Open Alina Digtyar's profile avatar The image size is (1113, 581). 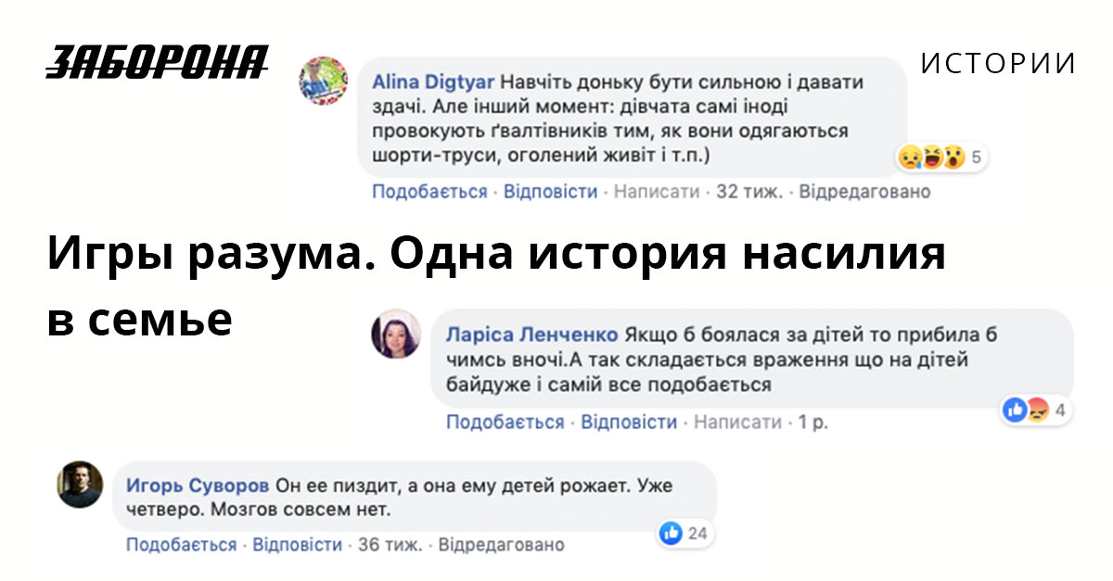(323, 81)
